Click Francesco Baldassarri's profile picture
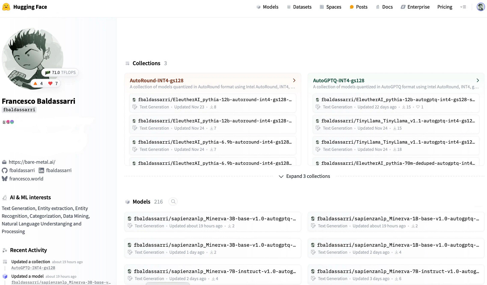Image resolution: width=487 pixels, height=285 pixels. 32,59
